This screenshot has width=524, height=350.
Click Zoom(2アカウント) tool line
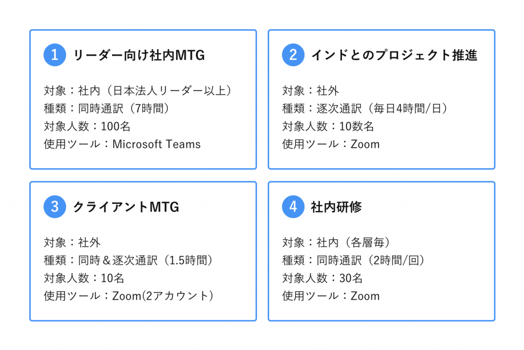pos(129,296)
